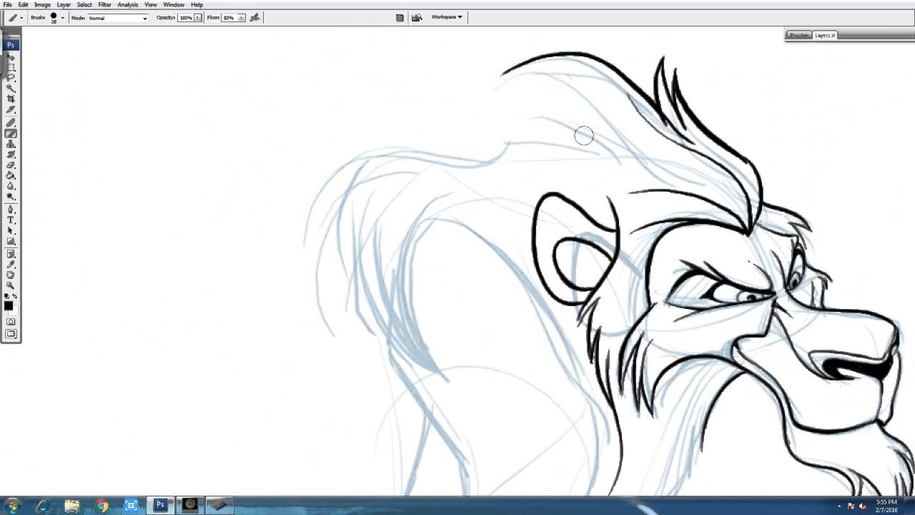
Task: Switch to Quick Mask mode
Action: 11,321
